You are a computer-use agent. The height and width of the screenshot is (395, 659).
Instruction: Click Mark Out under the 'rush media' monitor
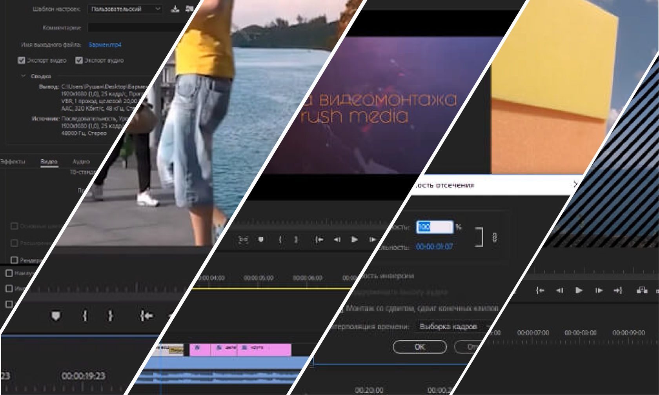pos(296,239)
